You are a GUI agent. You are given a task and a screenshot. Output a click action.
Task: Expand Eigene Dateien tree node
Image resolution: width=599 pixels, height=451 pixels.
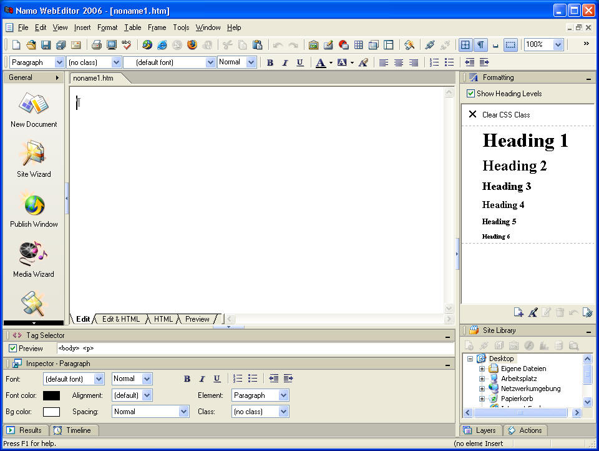(x=482, y=369)
